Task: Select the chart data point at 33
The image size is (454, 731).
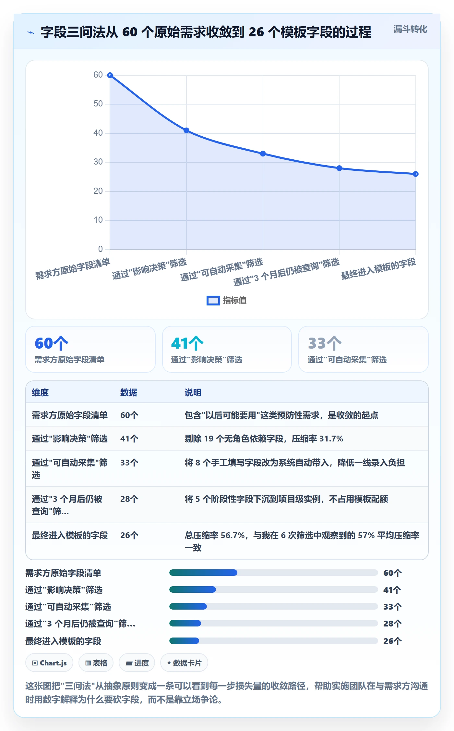Action: [263, 154]
